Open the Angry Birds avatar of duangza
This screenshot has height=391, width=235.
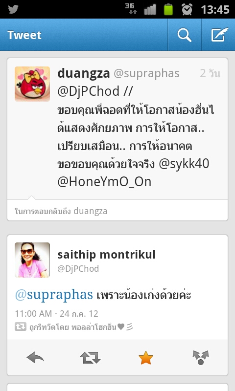[x=32, y=84]
